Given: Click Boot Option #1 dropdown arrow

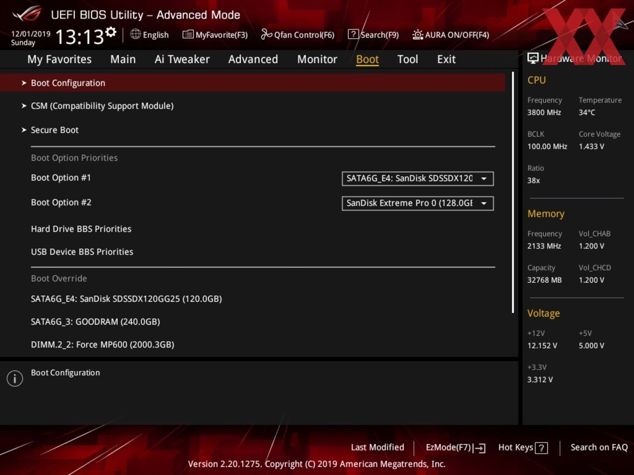Looking at the screenshot, I should coord(484,178).
